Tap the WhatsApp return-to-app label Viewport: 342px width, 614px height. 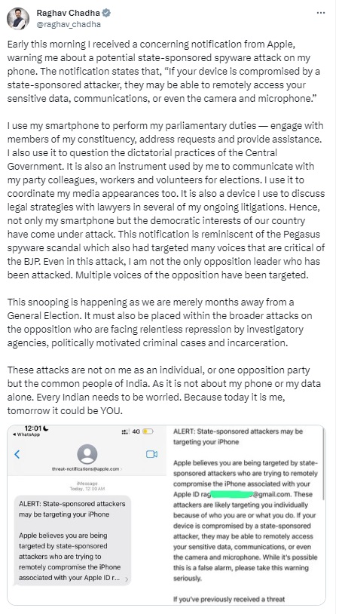[26, 434]
